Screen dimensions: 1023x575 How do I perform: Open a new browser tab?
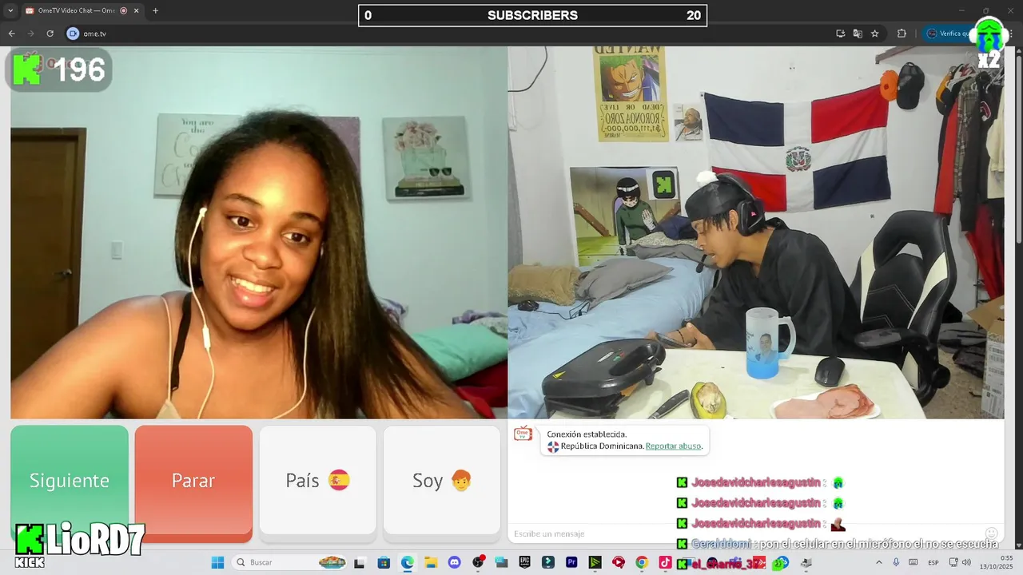pos(155,10)
